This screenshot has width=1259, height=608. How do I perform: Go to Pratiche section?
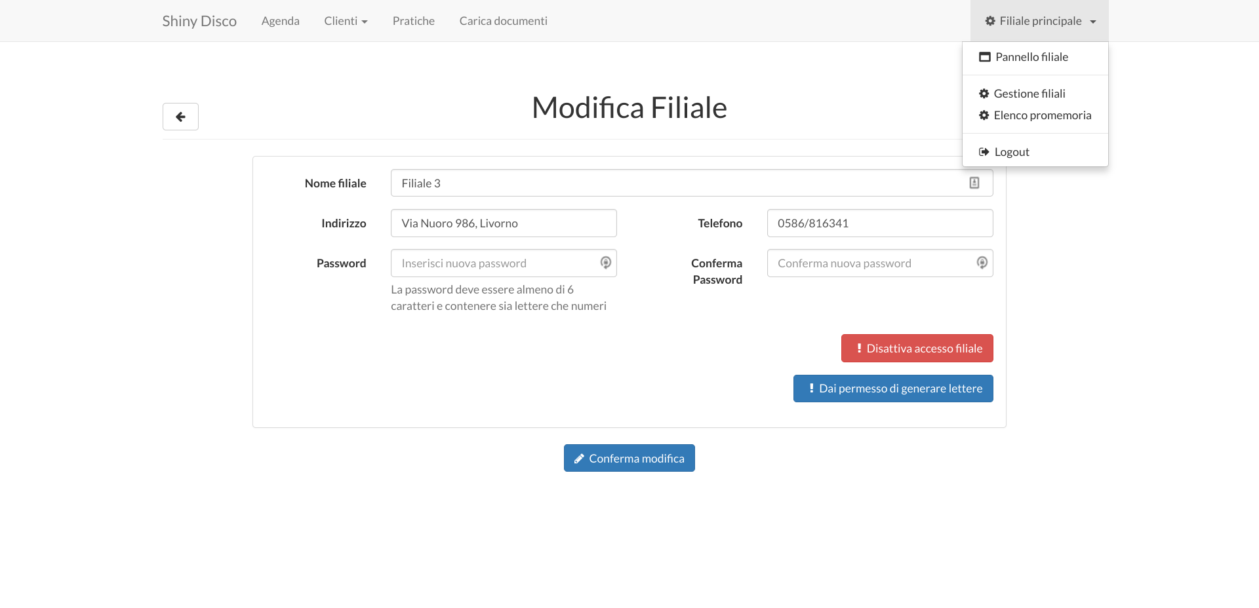coord(414,21)
